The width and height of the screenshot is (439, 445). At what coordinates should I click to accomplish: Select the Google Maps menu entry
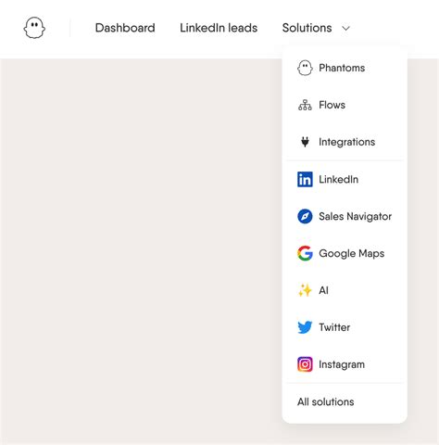click(345, 253)
